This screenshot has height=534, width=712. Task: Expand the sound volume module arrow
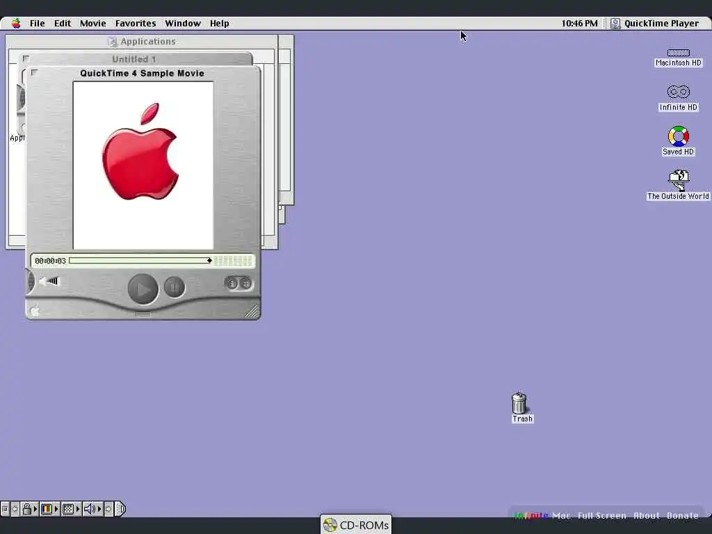(99, 509)
